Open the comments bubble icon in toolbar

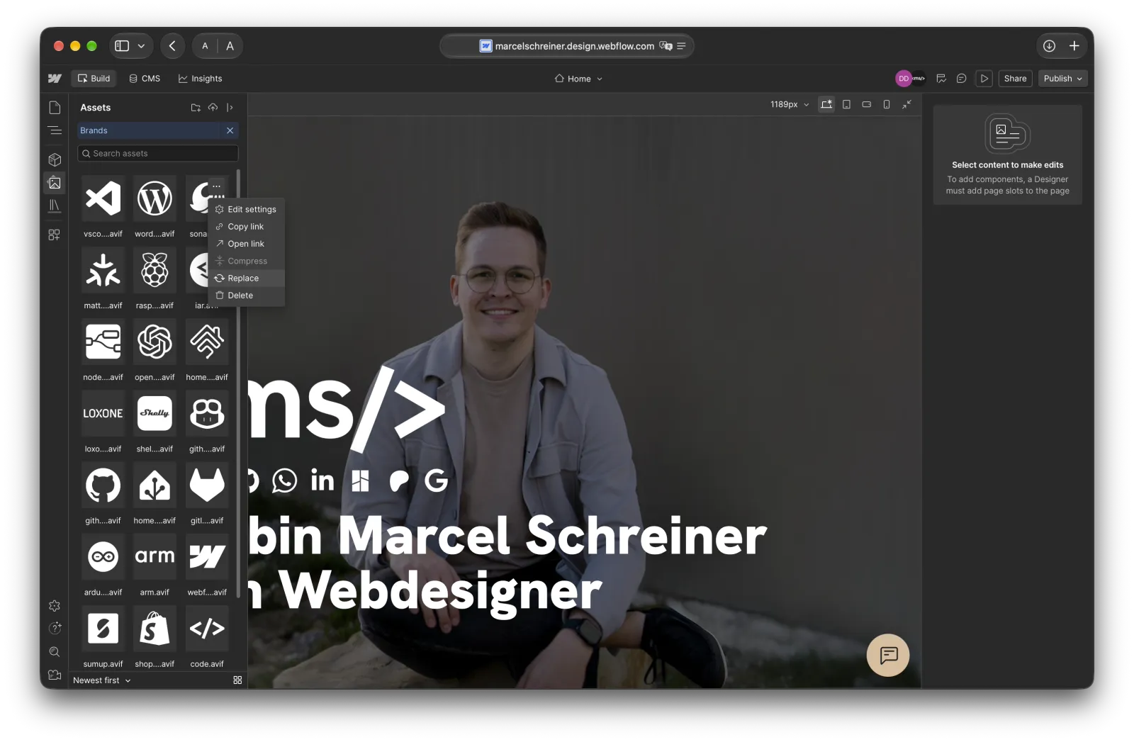[x=961, y=79]
